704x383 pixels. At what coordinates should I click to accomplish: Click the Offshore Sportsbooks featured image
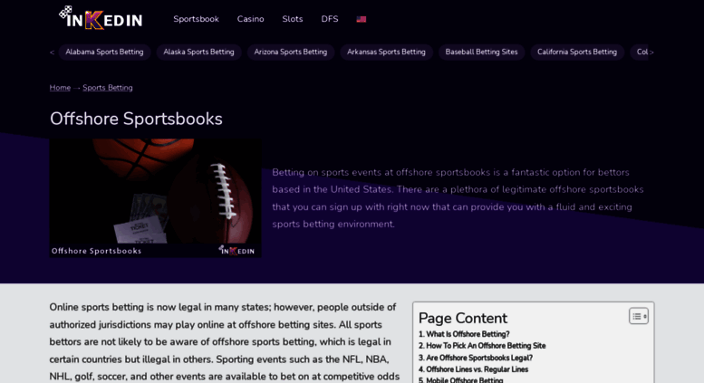click(x=155, y=197)
